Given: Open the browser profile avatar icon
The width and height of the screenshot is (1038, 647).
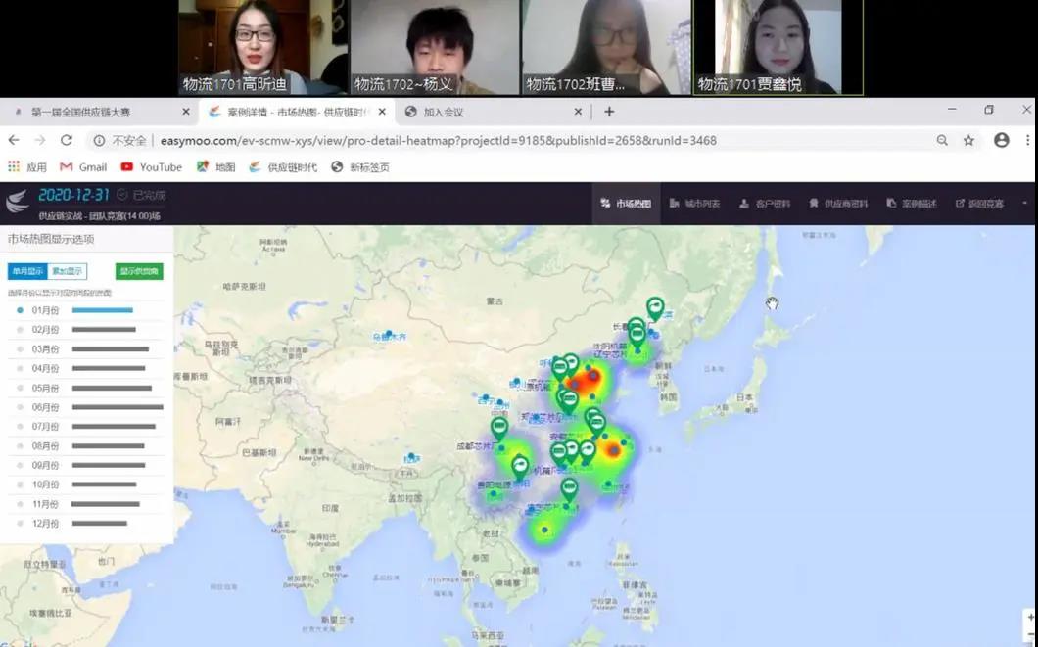Looking at the screenshot, I should click(1001, 140).
